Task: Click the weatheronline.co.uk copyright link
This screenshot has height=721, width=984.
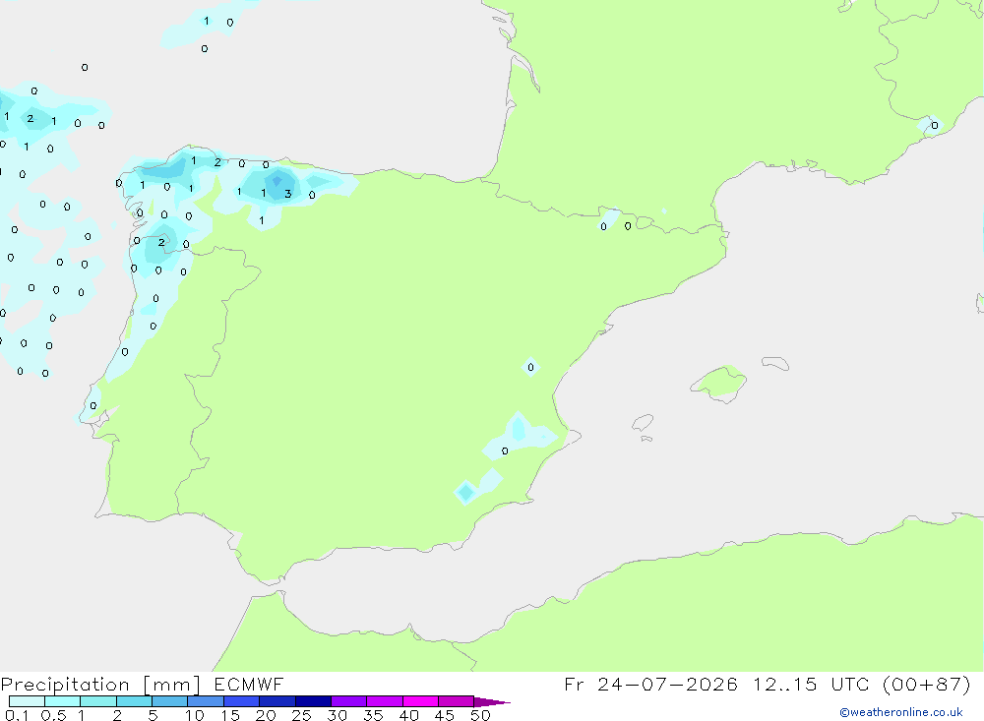Action: [x=901, y=712]
